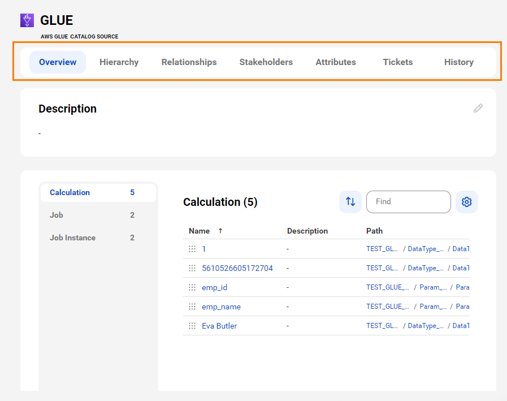Click the drag handle for emp_id
This screenshot has height=401, width=507.
point(192,287)
